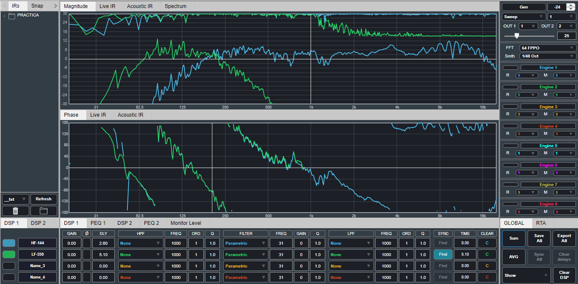This screenshot has width=578, height=284.
Task: Toggle the Name_4 channel swatch
Action: pos(9,277)
